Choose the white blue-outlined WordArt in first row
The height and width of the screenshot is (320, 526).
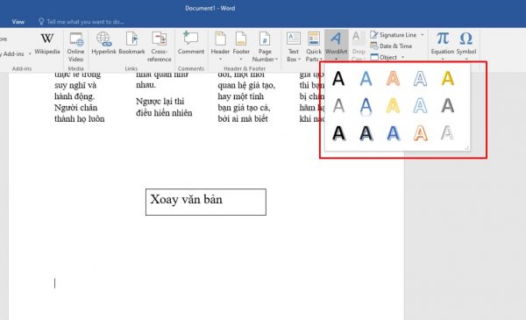click(x=420, y=79)
